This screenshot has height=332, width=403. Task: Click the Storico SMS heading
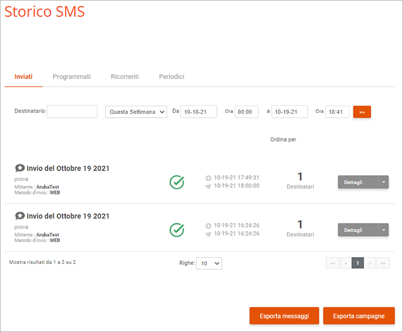(45, 12)
